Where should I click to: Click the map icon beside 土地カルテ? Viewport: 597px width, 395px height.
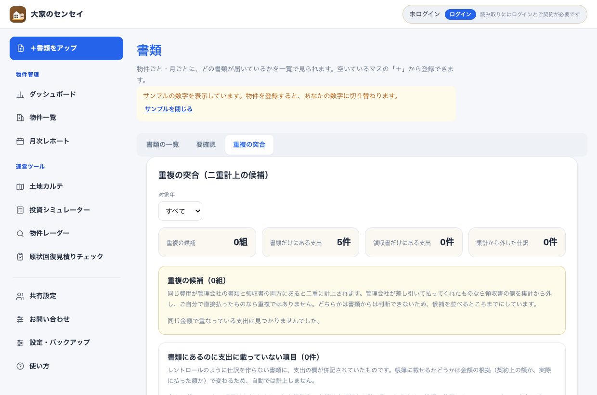tap(20, 186)
